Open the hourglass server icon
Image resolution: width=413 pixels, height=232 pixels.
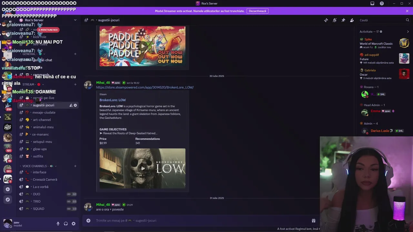[8, 117]
